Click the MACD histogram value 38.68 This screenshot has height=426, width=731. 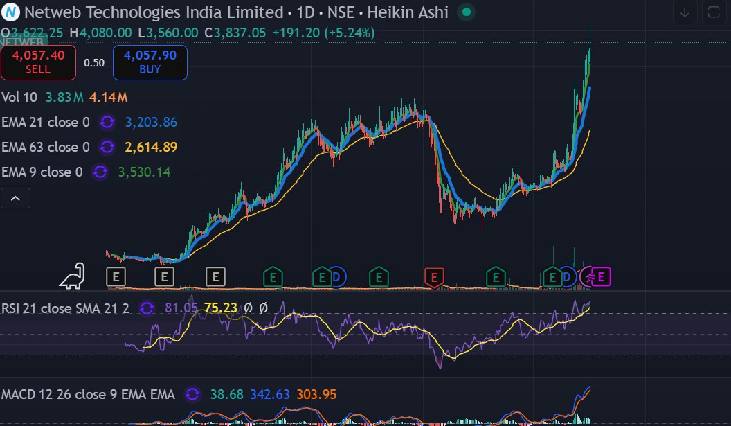click(x=226, y=394)
